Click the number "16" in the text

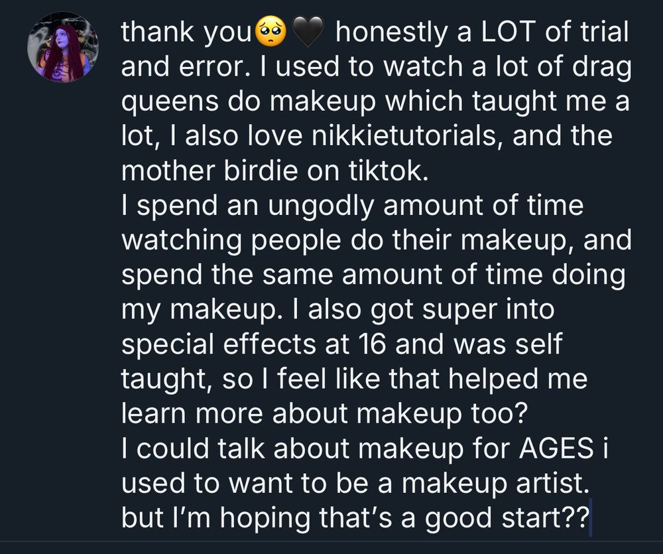point(372,344)
